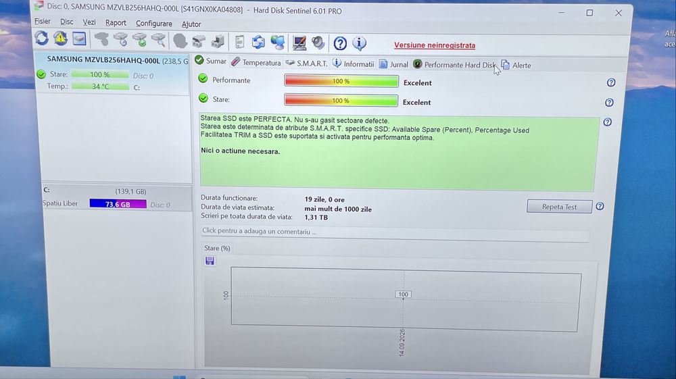Open the S.M.A.R.T. tab
The height and width of the screenshot is (379, 676).
(306, 64)
